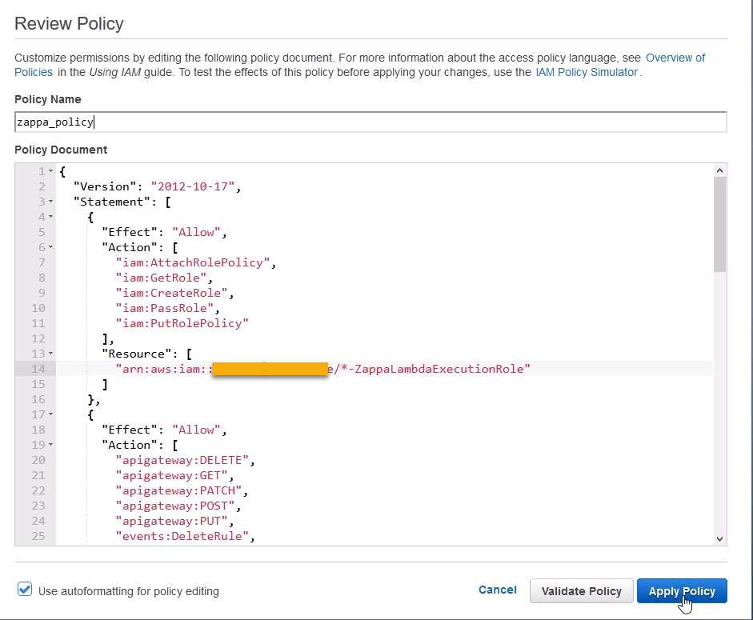Click the editor scrollbar up arrow
753x620 pixels.
coord(719,170)
